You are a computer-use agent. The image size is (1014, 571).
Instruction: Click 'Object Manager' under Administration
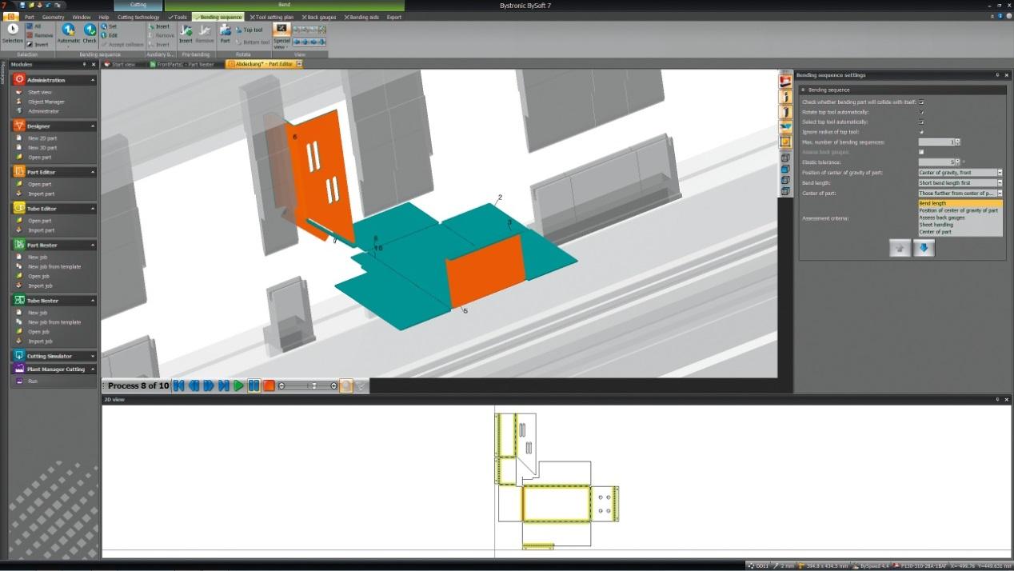(x=46, y=102)
